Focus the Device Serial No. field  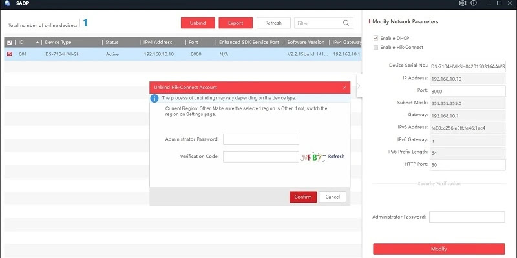tap(467, 66)
